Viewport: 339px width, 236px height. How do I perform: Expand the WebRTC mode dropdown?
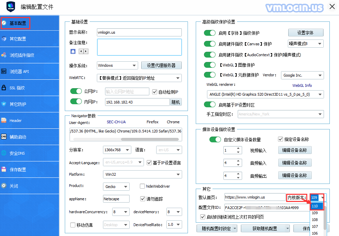coord(139,78)
